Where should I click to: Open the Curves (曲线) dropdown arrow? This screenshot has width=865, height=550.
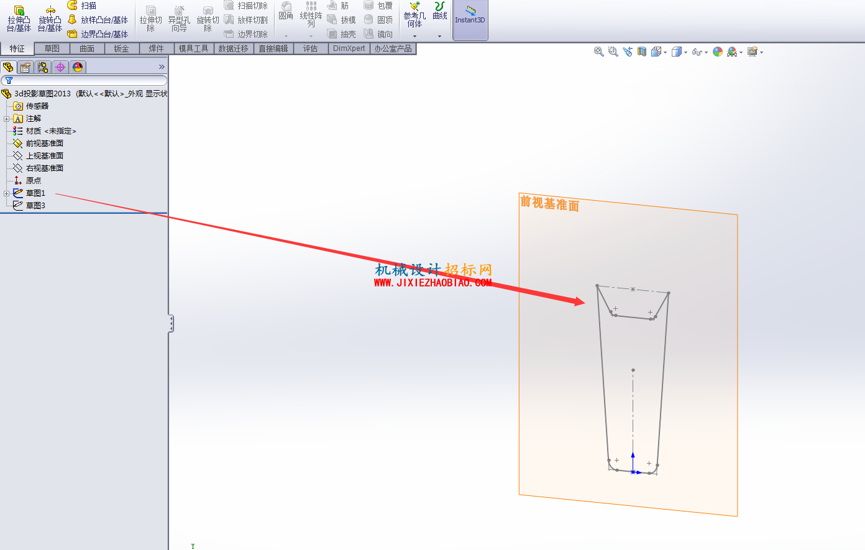pos(439,36)
